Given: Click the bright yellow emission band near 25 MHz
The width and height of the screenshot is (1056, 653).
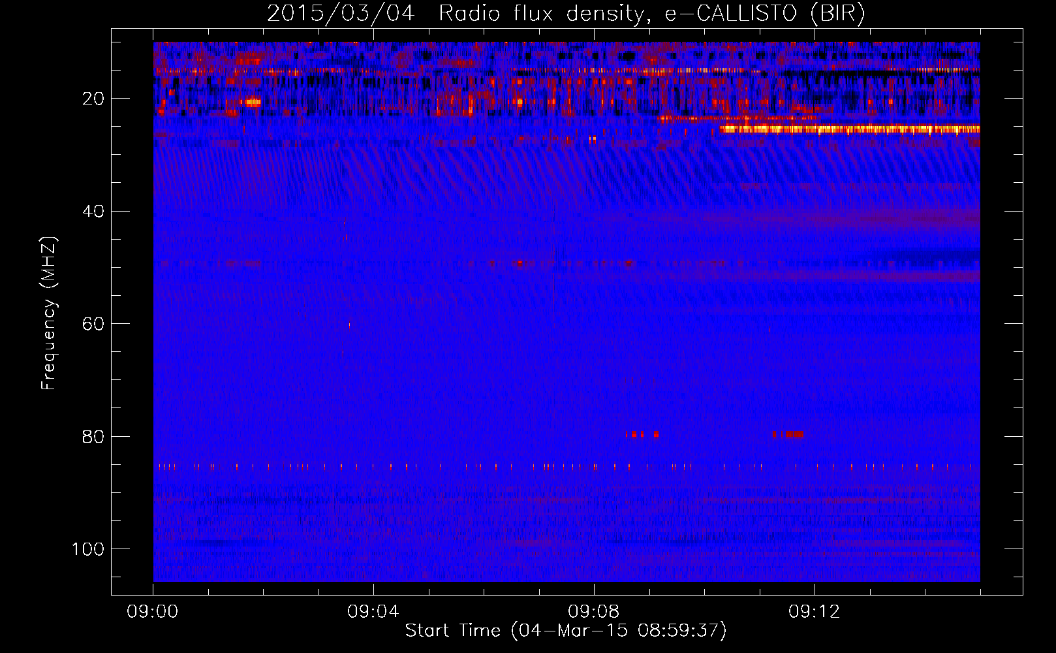Looking at the screenshot, I should [850, 129].
